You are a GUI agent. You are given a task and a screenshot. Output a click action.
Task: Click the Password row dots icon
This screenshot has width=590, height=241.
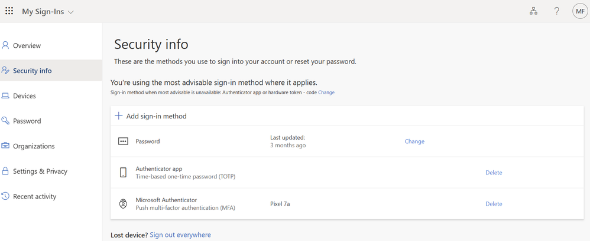click(123, 141)
